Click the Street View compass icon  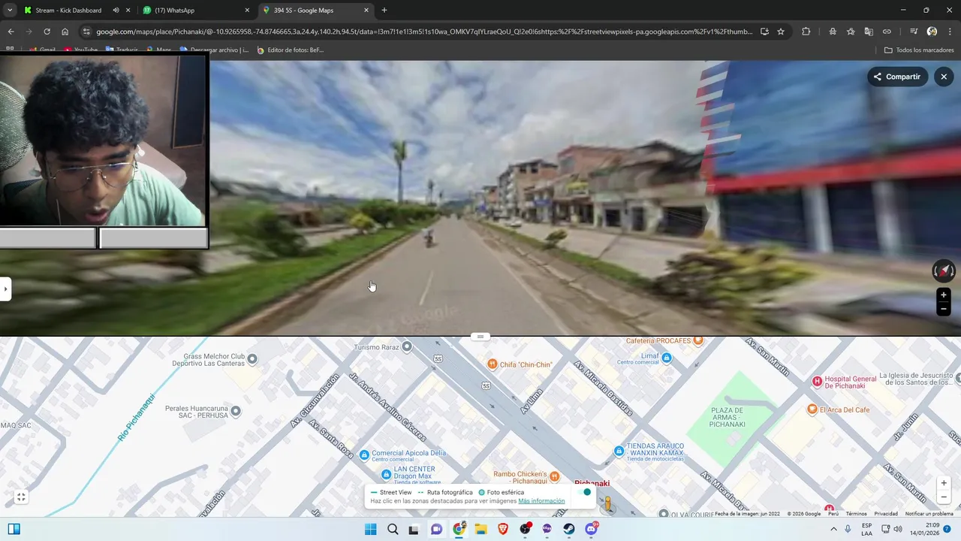943,270
